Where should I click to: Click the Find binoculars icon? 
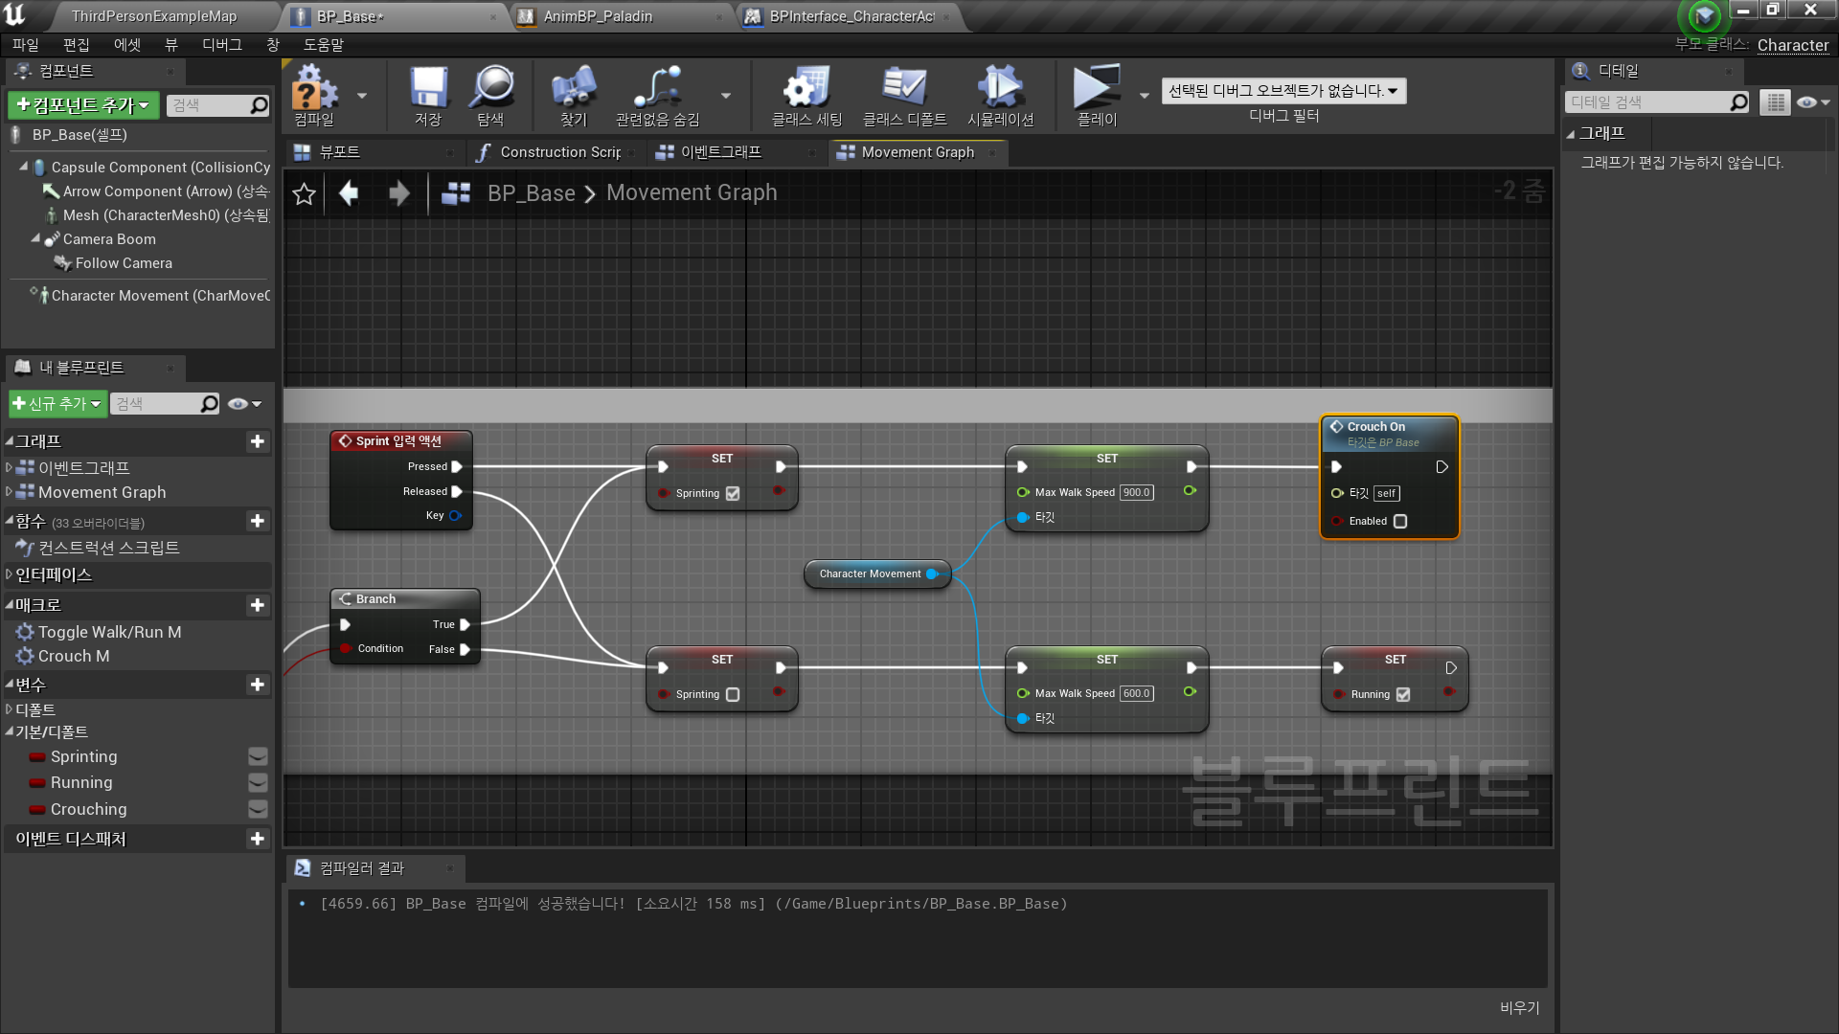click(x=573, y=90)
